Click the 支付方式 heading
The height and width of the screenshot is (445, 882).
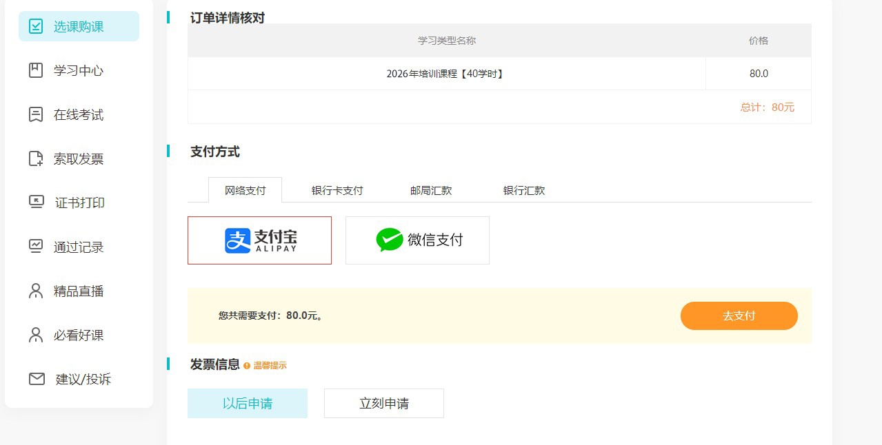pos(215,152)
